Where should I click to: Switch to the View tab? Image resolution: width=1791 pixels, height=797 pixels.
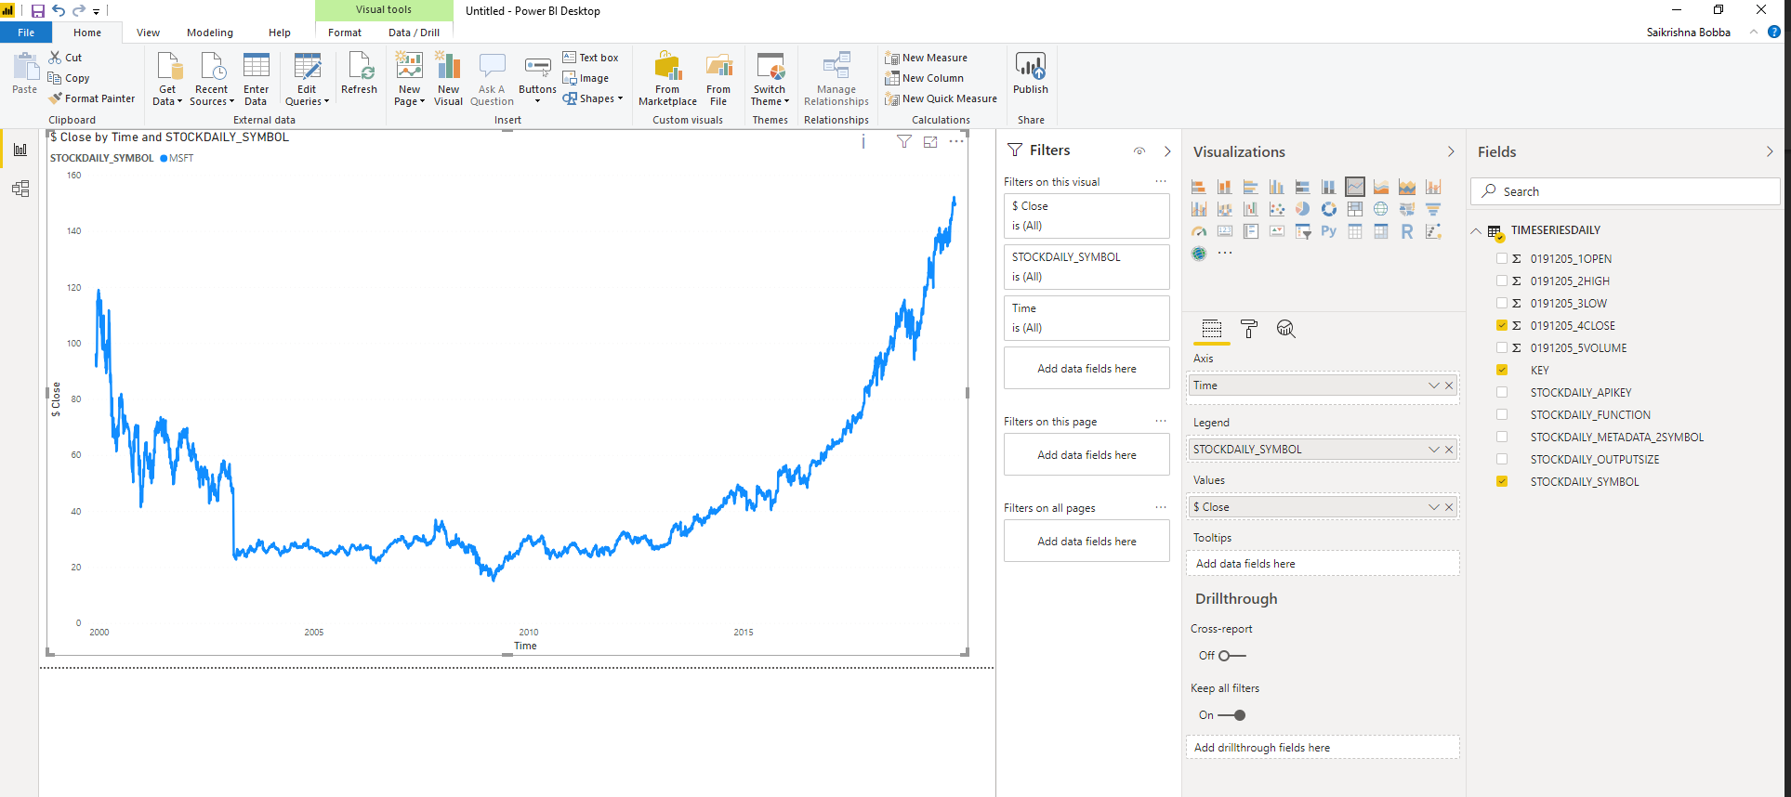[x=148, y=33]
